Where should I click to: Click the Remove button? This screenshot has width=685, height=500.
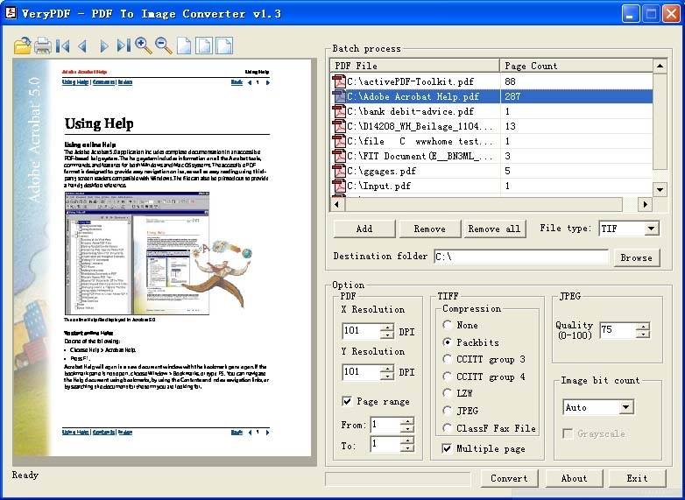(x=430, y=229)
